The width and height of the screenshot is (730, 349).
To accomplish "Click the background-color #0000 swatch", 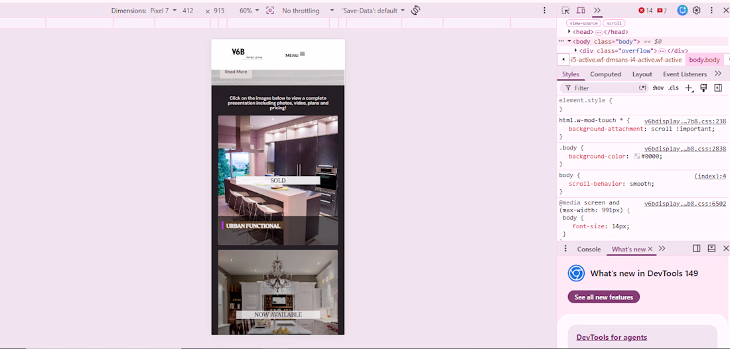I will pos(637,157).
